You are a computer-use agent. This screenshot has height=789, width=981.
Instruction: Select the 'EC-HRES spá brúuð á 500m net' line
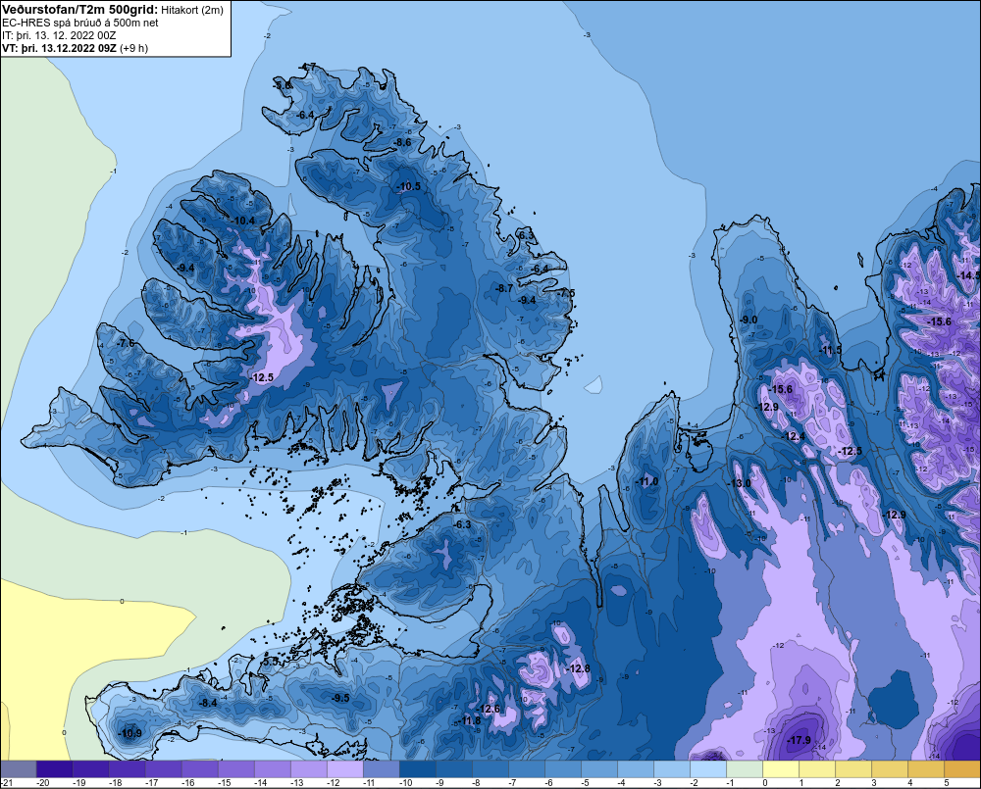tap(80, 23)
